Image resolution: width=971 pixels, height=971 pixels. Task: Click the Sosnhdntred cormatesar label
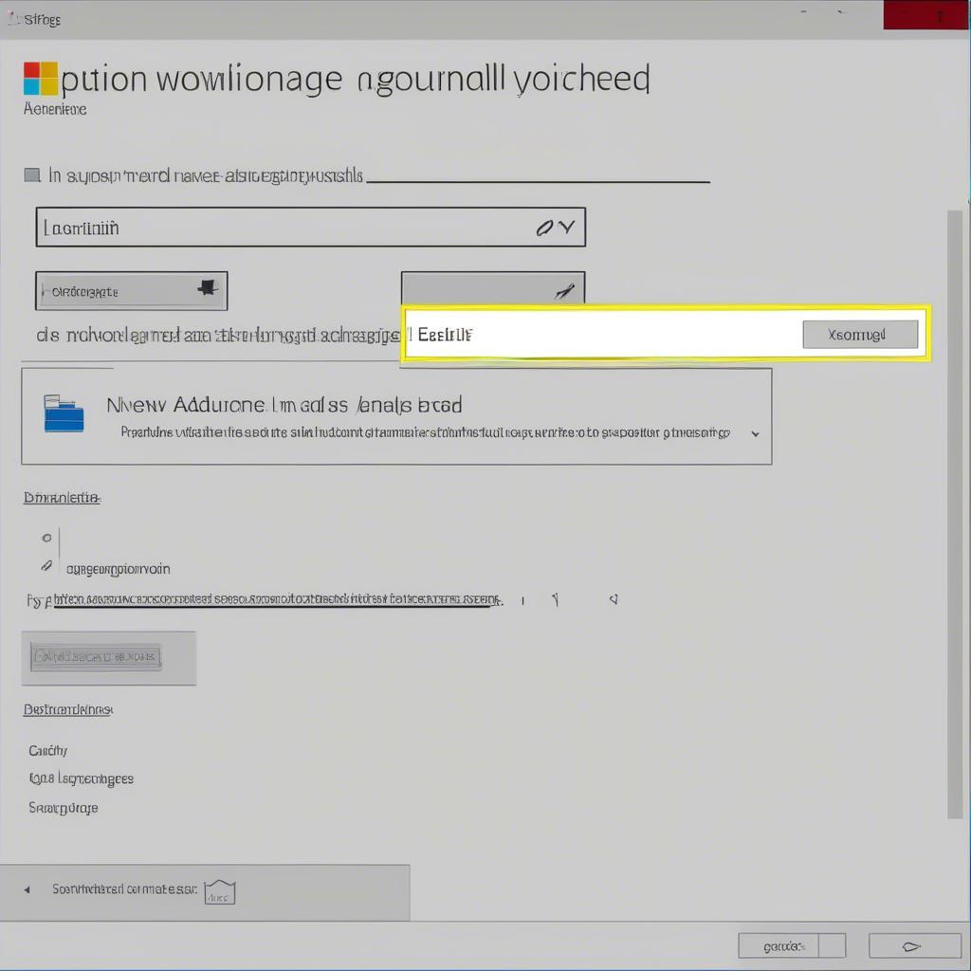(124, 889)
